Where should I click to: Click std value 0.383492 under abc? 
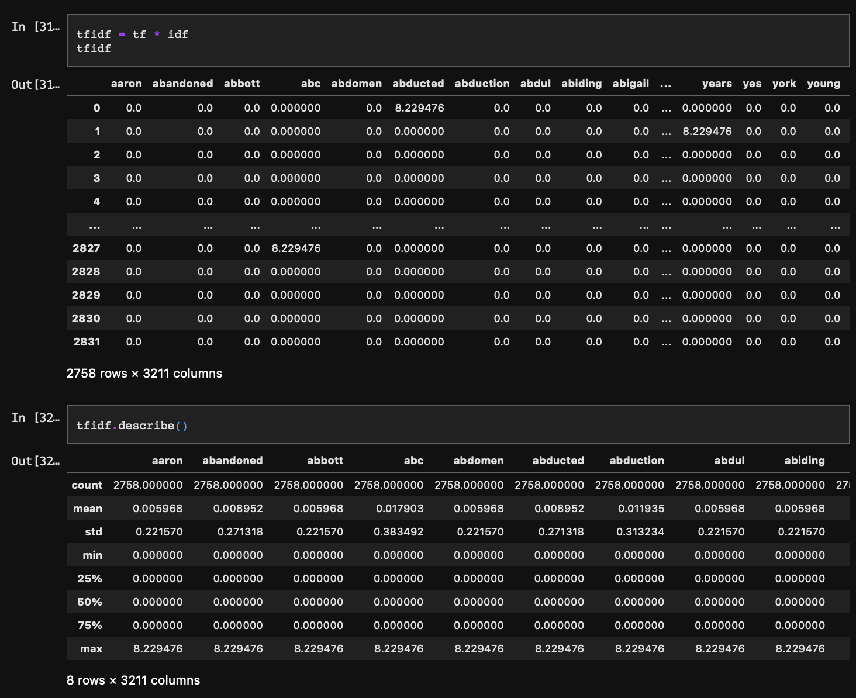398,532
